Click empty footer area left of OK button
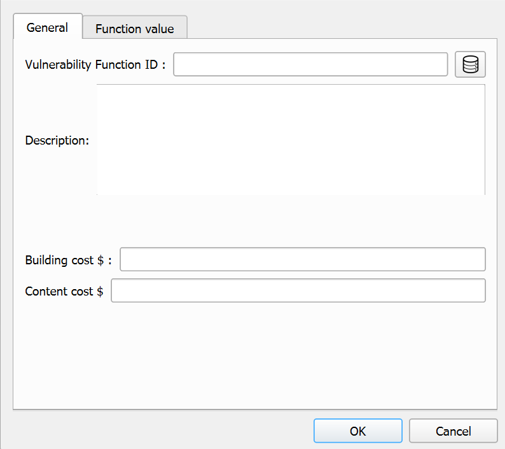The image size is (505, 449). coord(159,431)
